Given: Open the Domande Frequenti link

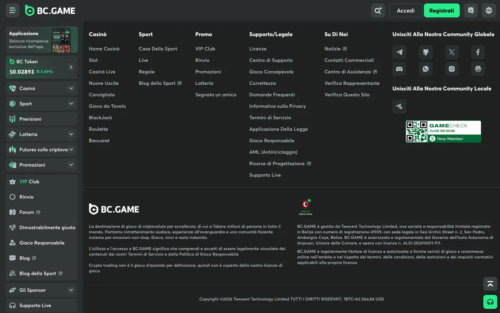Looking at the screenshot, I should click(x=272, y=95).
